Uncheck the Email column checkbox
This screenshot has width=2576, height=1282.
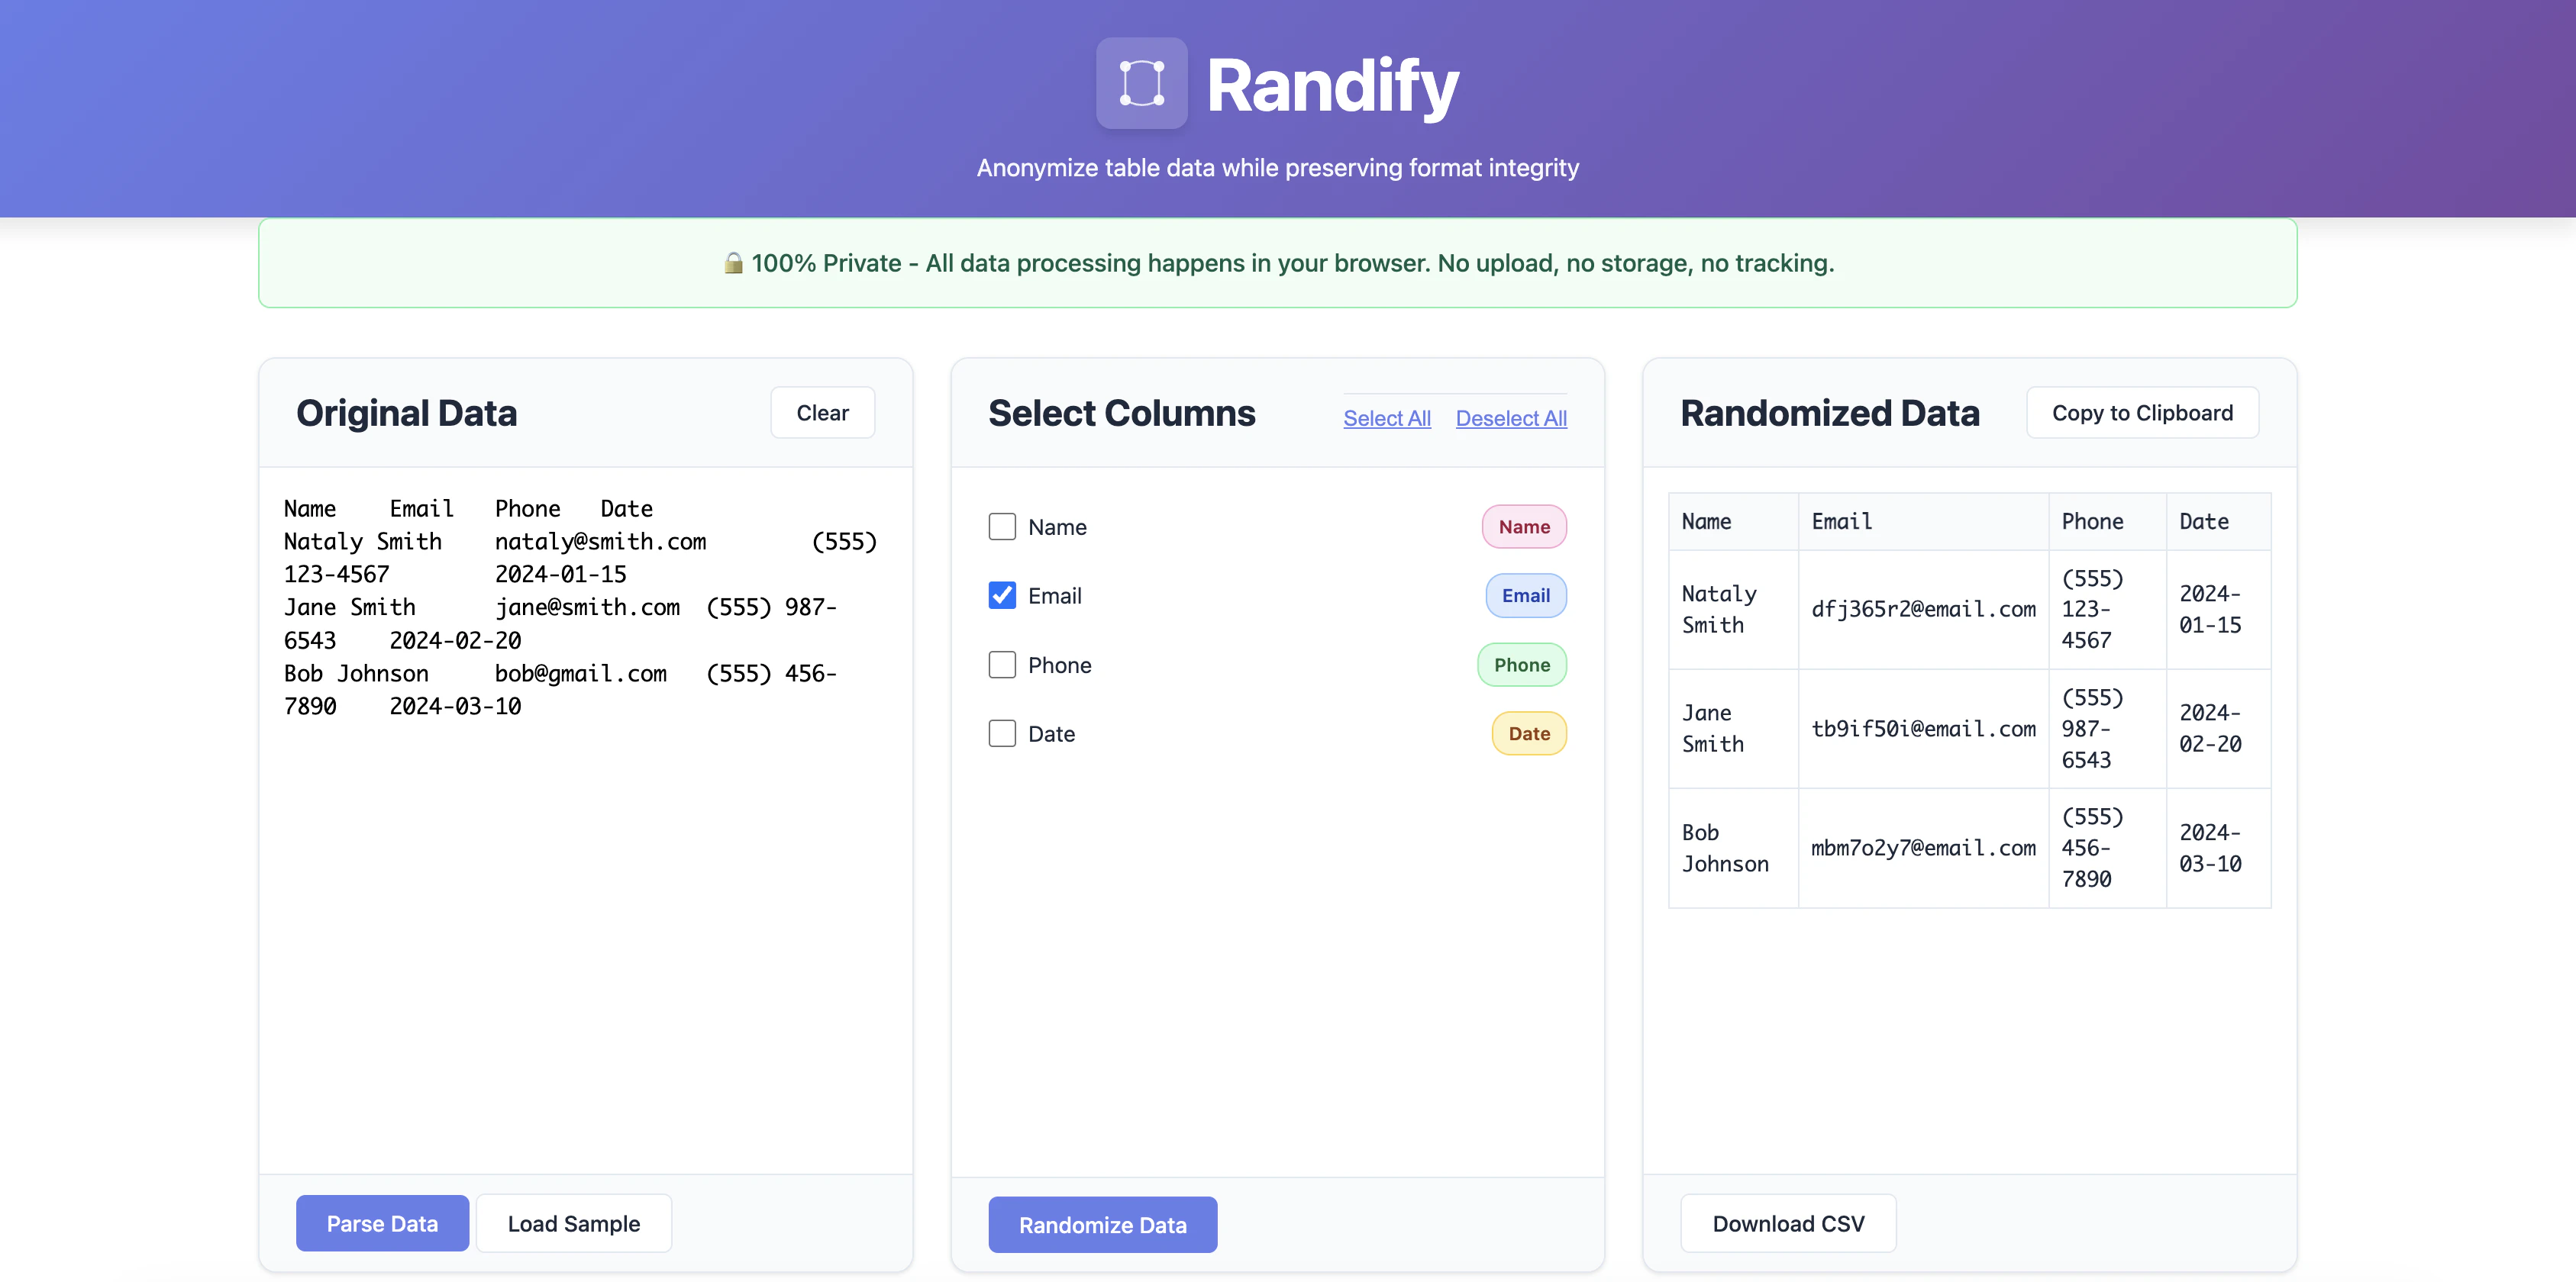tap(1001, 595)
